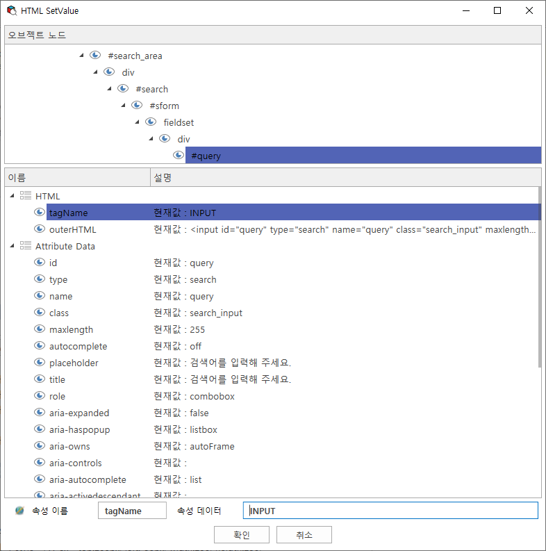Click the 이름 column header

tap(77, 177)
